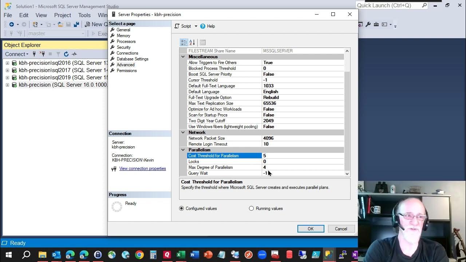
Task: Expand kbh-precision\sql2016 server node
Action: pos(7,63)
